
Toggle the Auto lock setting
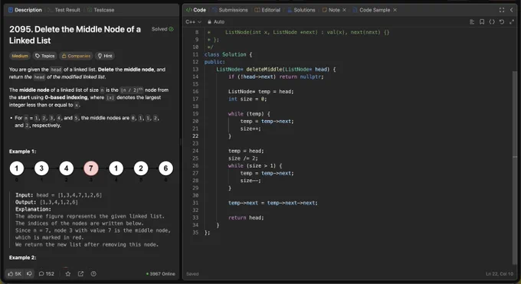coord(216,22)
